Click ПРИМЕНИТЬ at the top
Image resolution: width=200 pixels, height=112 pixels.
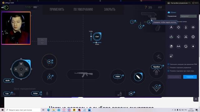click(x=57, y=9)
